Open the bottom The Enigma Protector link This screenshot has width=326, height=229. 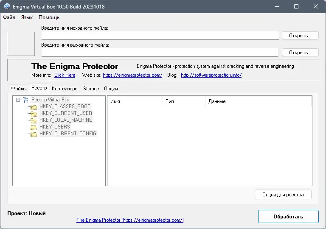(x=130, y=220)
